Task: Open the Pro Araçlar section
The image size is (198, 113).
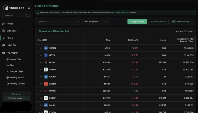Action: (12, 53)
